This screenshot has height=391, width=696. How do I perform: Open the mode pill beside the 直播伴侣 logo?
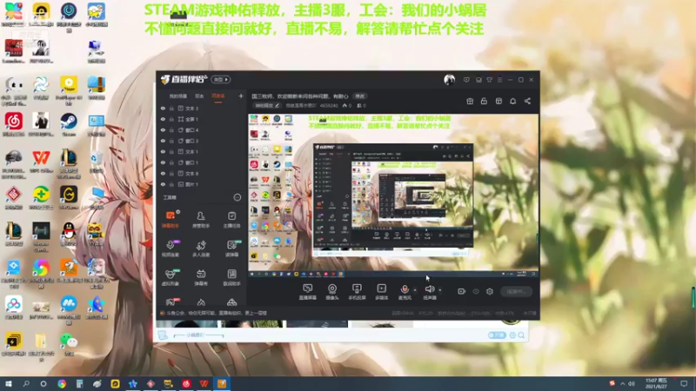(x=221, y=79)
